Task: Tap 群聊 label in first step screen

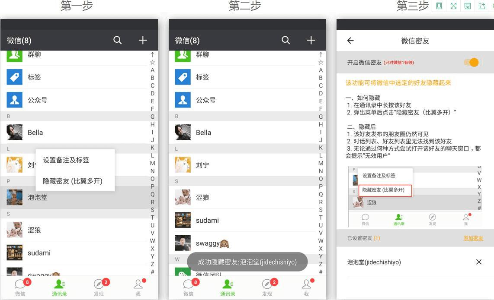Action: [x=34, y=54]
